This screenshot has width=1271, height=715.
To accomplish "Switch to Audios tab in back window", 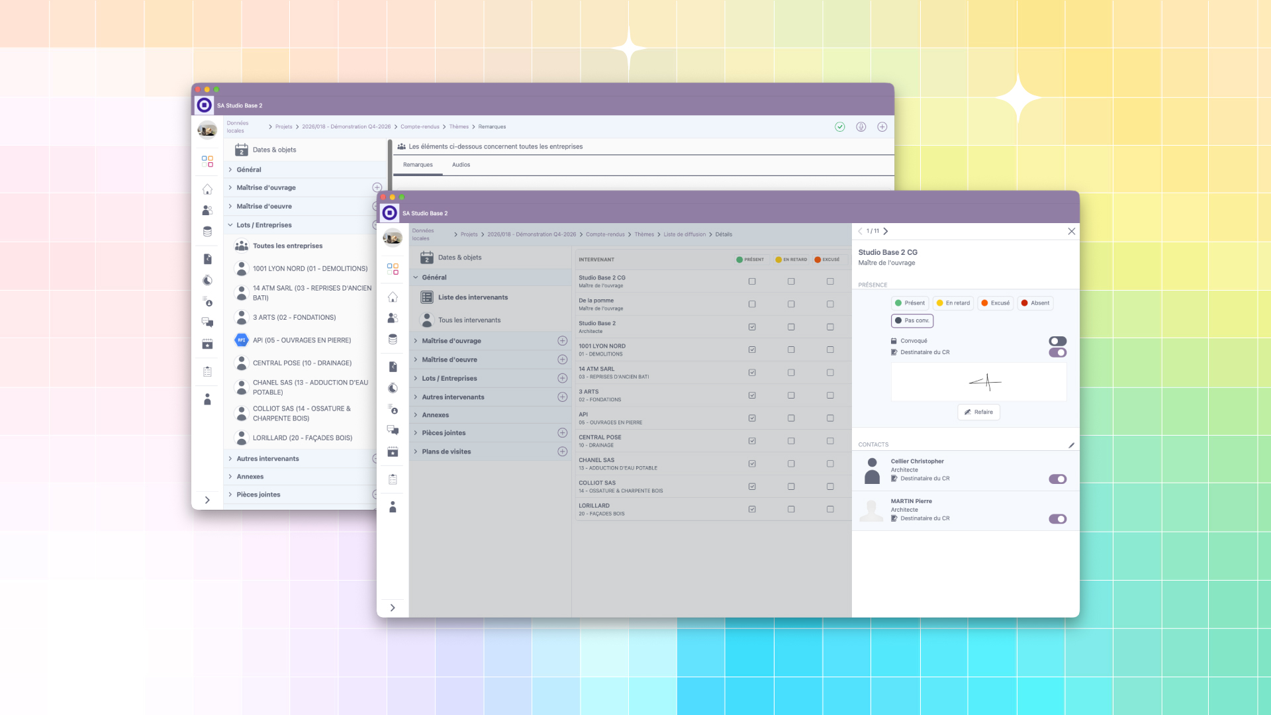I will point(461,165).
